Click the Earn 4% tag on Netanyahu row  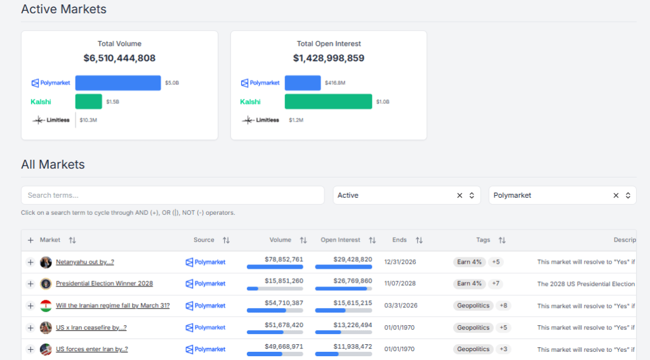[468, 262]
